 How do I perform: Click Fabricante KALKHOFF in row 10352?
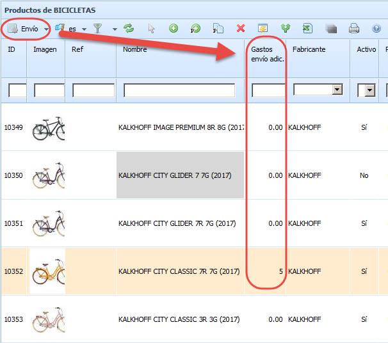click(304, 271)
